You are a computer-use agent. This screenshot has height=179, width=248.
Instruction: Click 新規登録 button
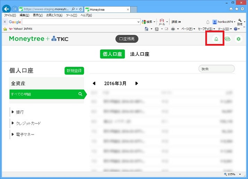point(74,71)
